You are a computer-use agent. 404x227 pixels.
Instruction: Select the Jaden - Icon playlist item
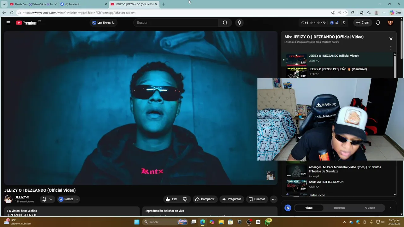[x=338, y=195]
